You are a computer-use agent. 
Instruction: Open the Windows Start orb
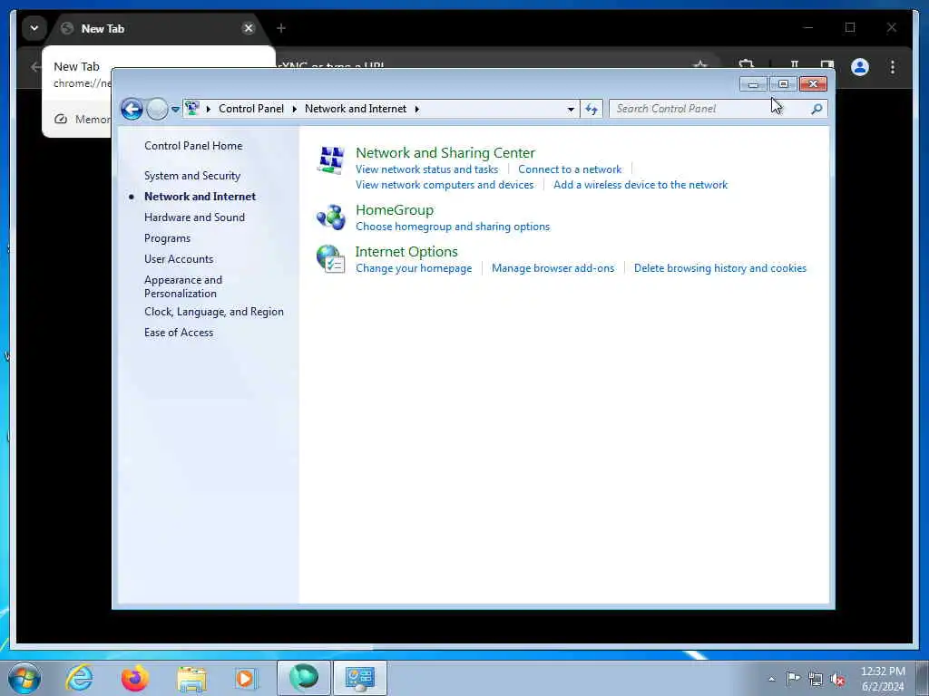coord(24,678)
